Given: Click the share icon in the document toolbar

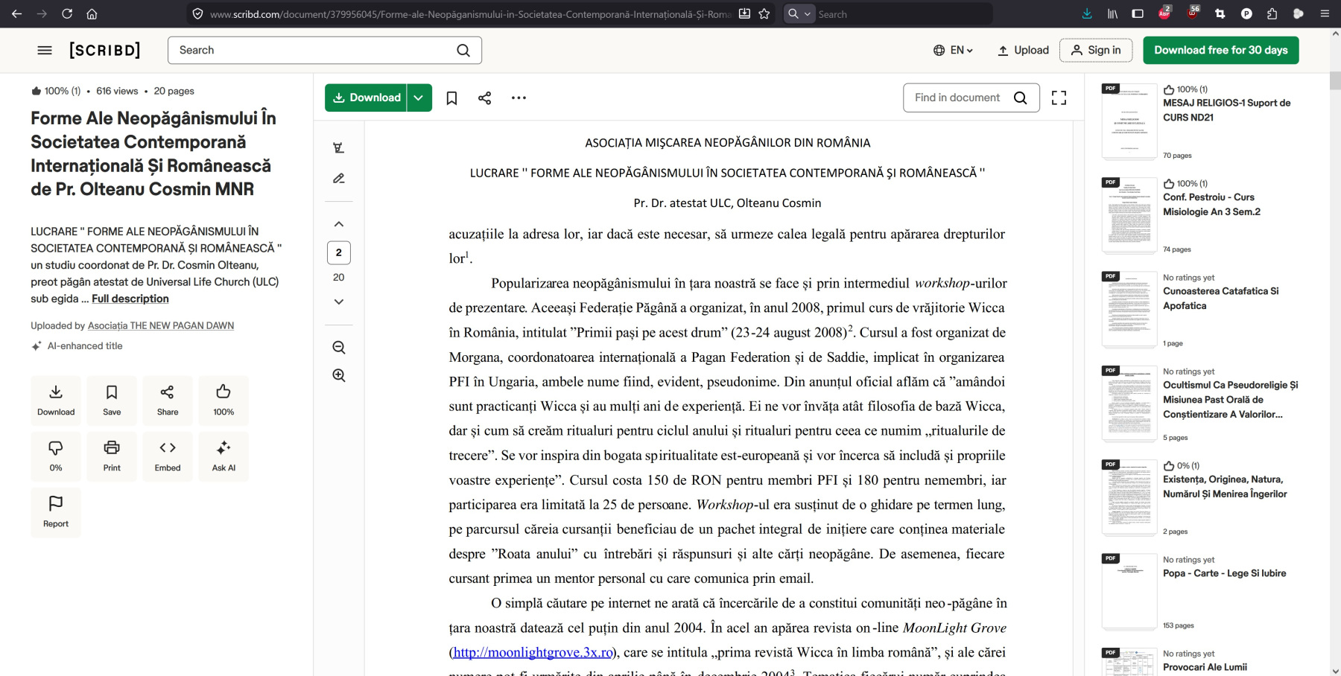Looking at the screenshot, I should click(484, 98).
